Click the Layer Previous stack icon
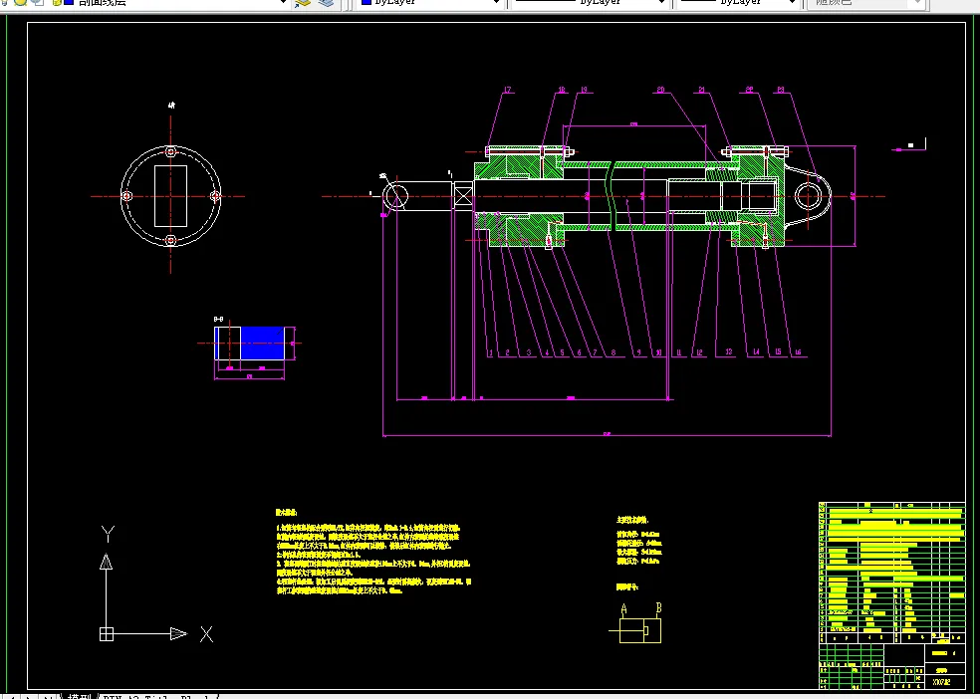Viewport: 980px width, 699px height. 327,3
